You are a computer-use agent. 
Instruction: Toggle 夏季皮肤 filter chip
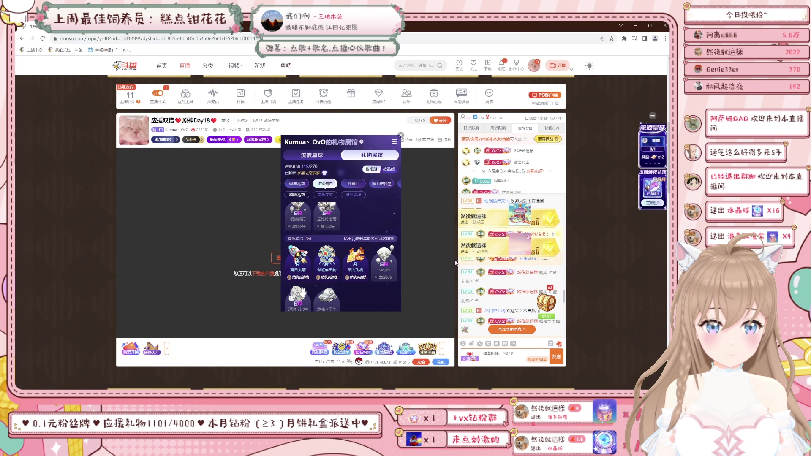(x=325, y=195)
